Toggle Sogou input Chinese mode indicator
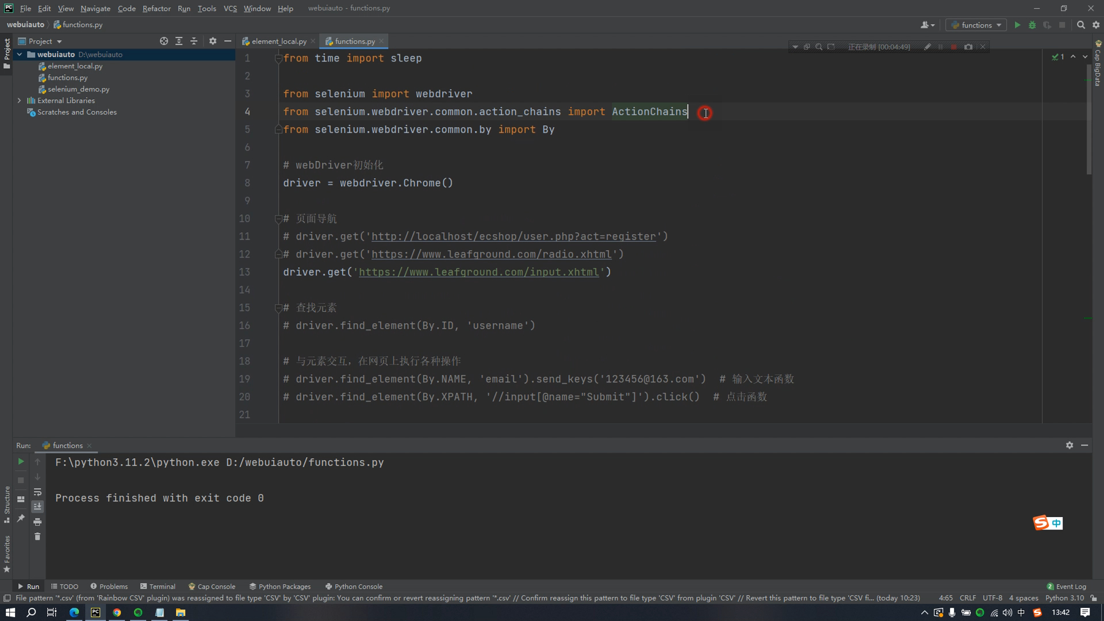Image resolution: width=1104 pixels, height=621 pixels. pyautogui.click(x=1056, y=523)
